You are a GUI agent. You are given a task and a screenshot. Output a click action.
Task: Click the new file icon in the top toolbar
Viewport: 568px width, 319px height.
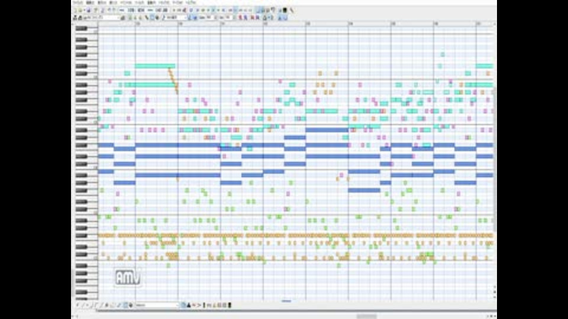point(75,10)
